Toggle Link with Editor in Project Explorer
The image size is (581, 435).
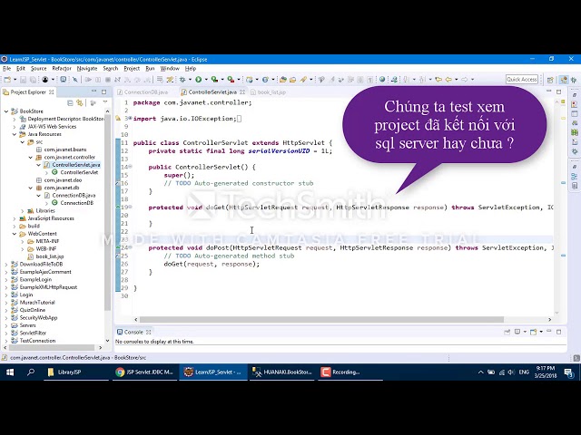(x=80, y=102)
